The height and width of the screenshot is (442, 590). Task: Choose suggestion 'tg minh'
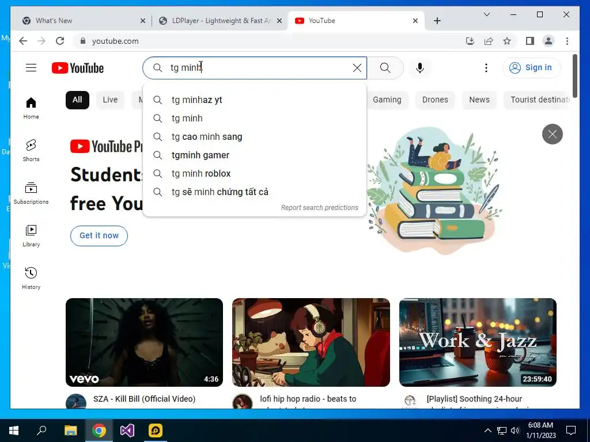tap(255, 119)
